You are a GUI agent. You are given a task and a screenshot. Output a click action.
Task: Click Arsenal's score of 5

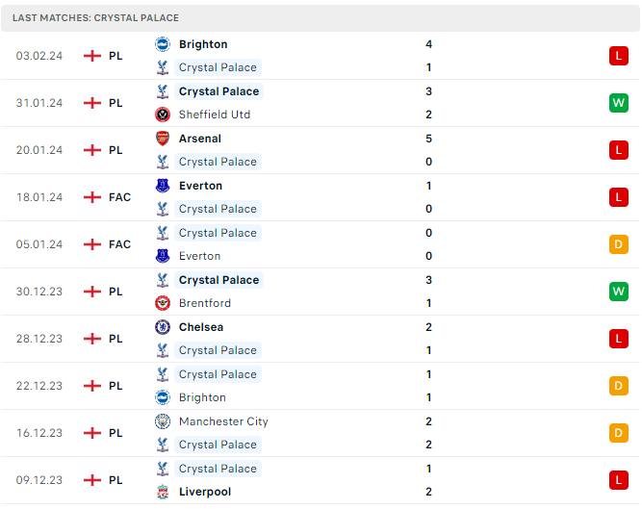click(x=428, y=139)
